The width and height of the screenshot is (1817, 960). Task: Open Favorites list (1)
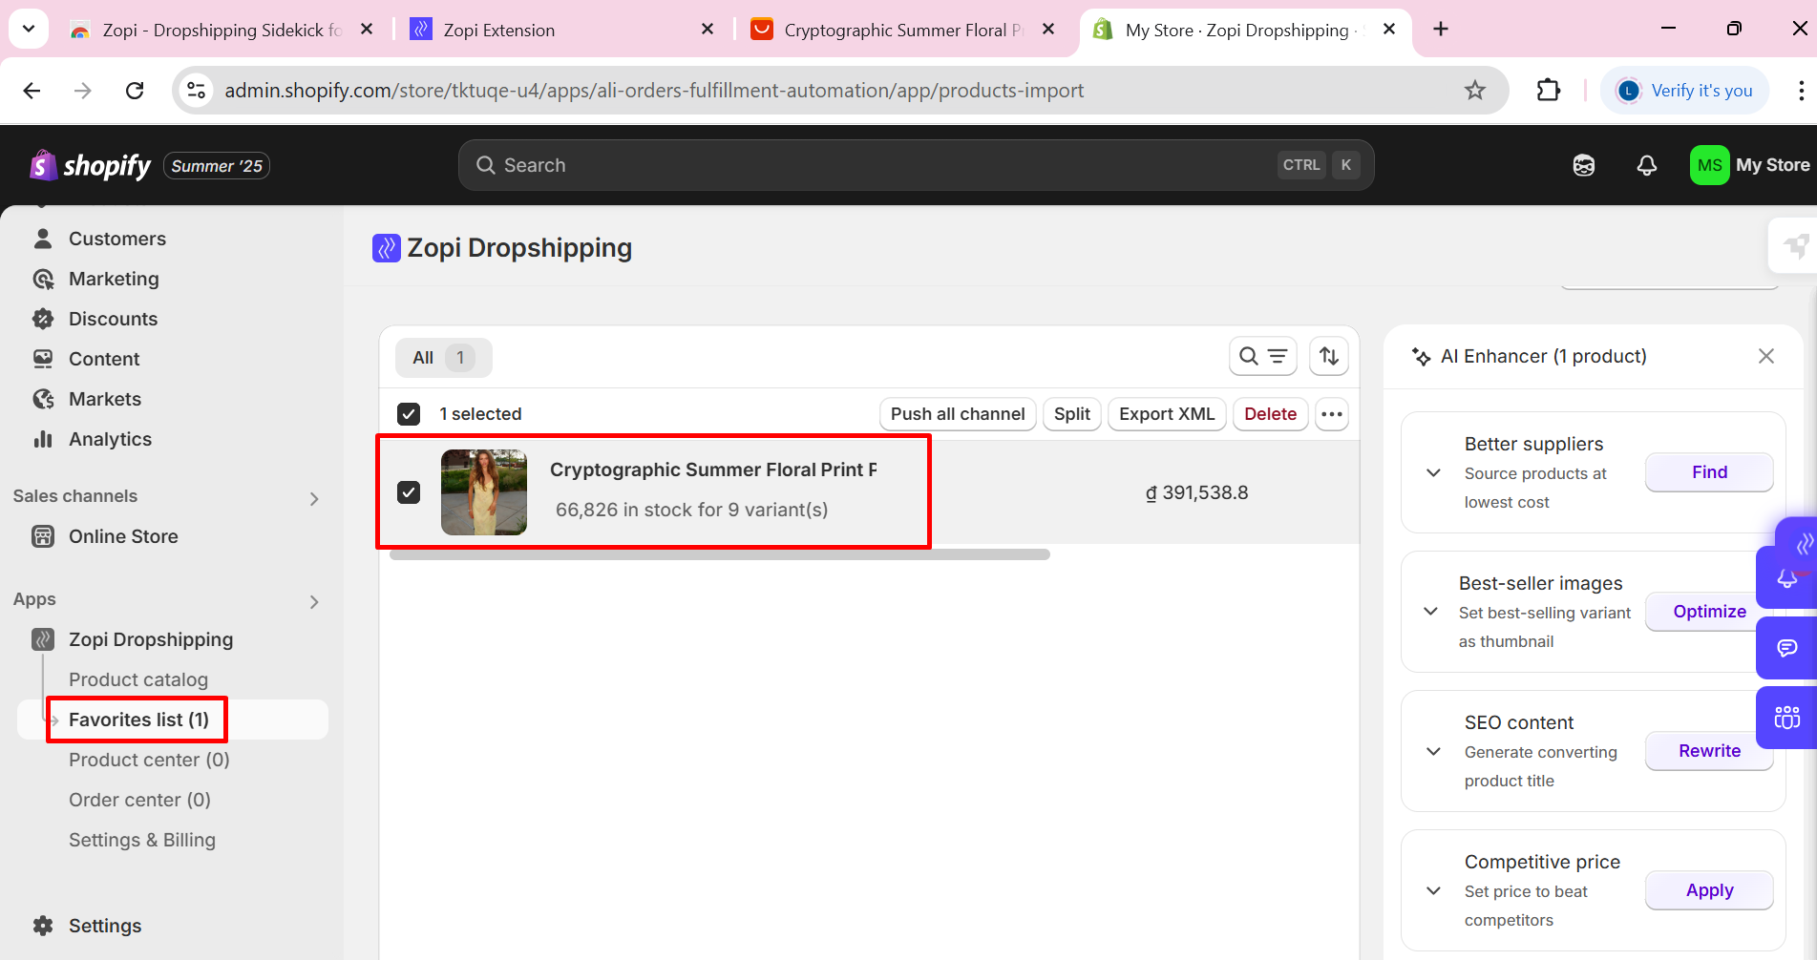(138, 720)
